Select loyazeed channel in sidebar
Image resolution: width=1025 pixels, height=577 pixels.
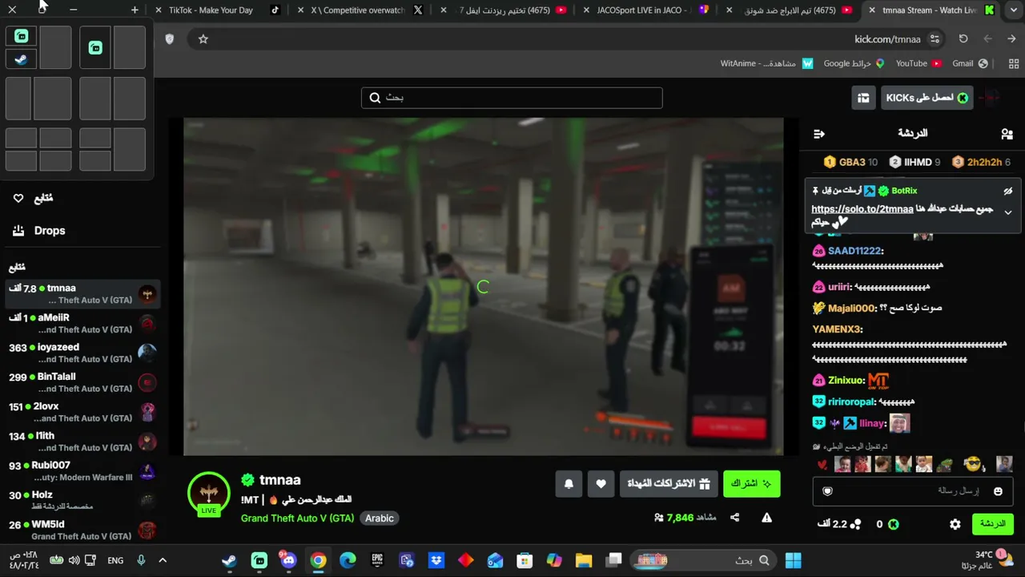(x=82, y=353)
